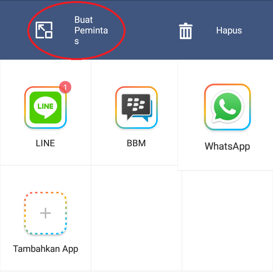Click the create shortcut arrow icon
The image size is (273, 272).
coord(44,30)
